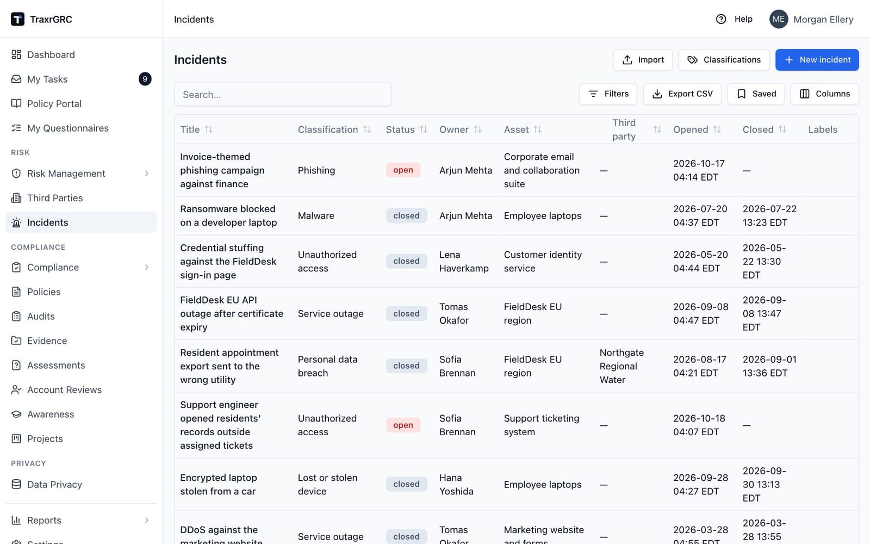Sort by Status column arrows
Screen dimensions: 870x544
tap(424, 129)
